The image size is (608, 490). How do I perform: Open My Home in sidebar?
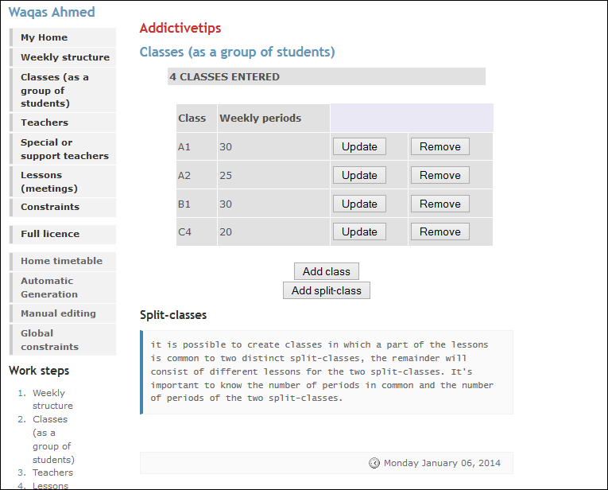(63, 37)
